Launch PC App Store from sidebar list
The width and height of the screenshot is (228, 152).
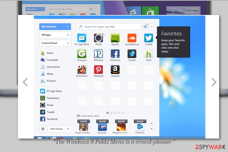tap(51, 91)
